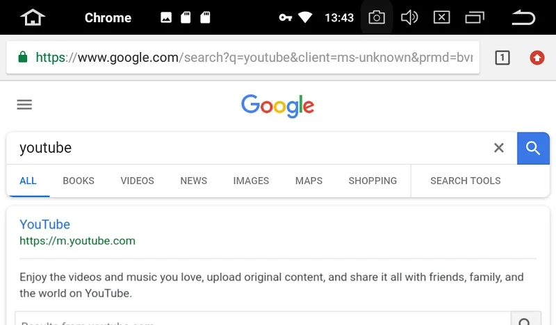
Task: Tap the volume speaker icon
Action: [x=409, y=17]
